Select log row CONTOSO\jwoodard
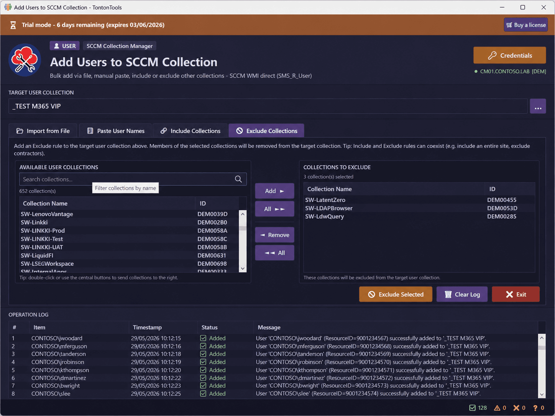555x416 pixels. pos(273,338)
